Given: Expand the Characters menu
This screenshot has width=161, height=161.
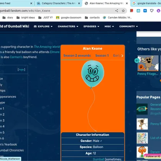Looking at the screenshot, I should click(x=68, y=26).
